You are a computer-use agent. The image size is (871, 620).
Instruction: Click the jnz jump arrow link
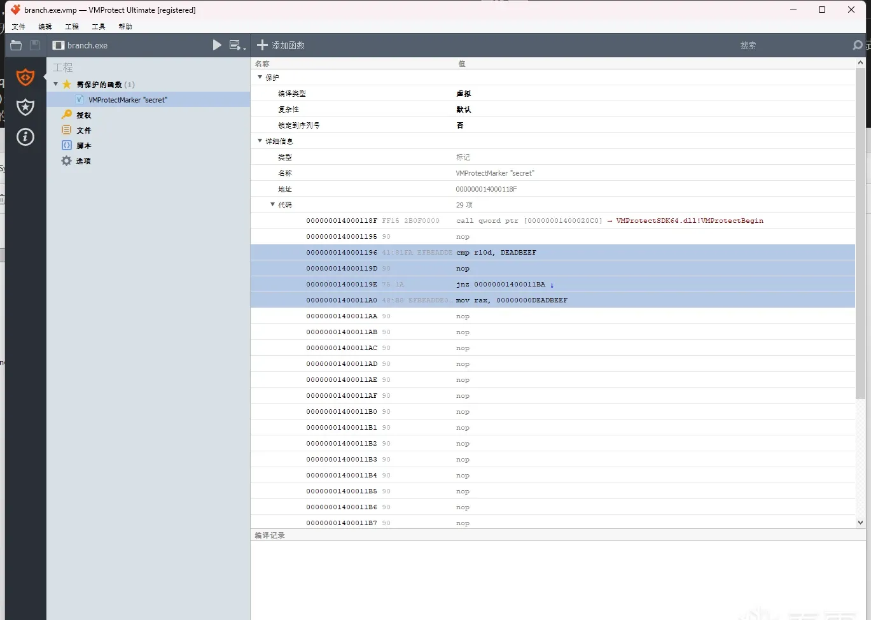pyautogui.click(x=552, y=285)
